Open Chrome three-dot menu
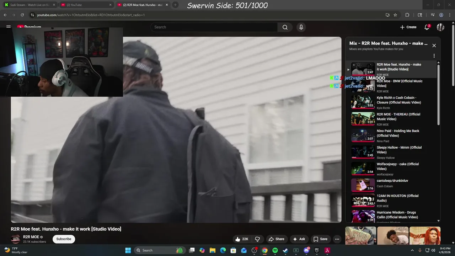The height and width of the screenshot is (256, 455). [450, 15]
